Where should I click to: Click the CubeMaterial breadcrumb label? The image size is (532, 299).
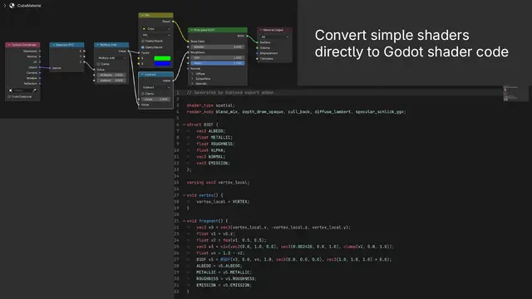tap(29, 6)
